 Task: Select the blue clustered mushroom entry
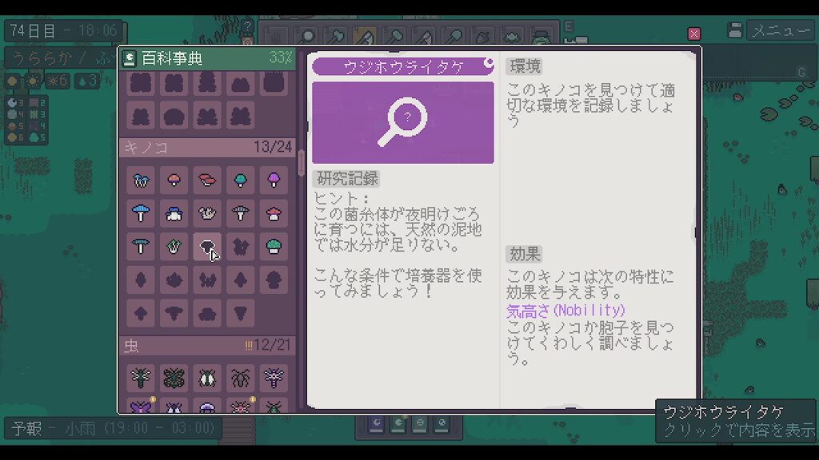[141, 180]
